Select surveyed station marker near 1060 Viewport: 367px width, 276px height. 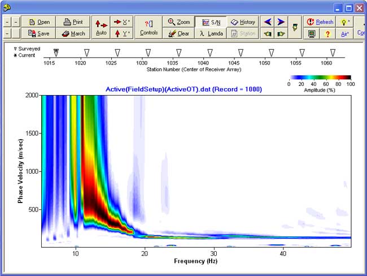pos(333,53)
